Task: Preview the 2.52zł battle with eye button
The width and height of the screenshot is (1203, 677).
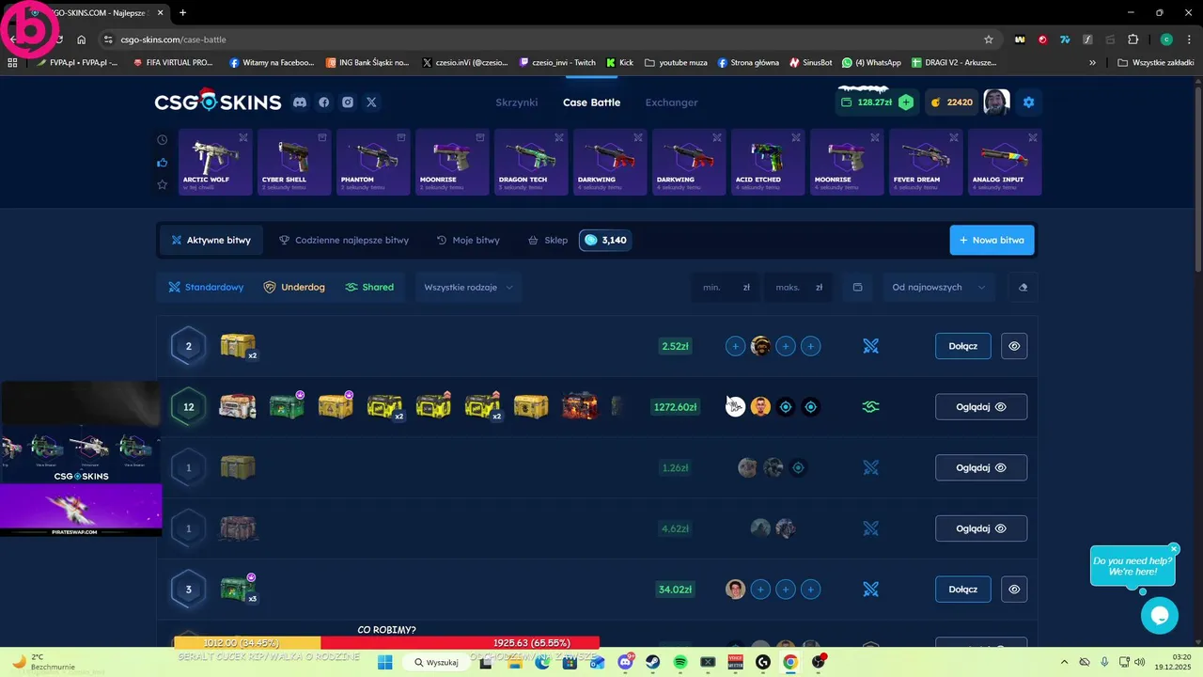Action: tap(1014, 346)
